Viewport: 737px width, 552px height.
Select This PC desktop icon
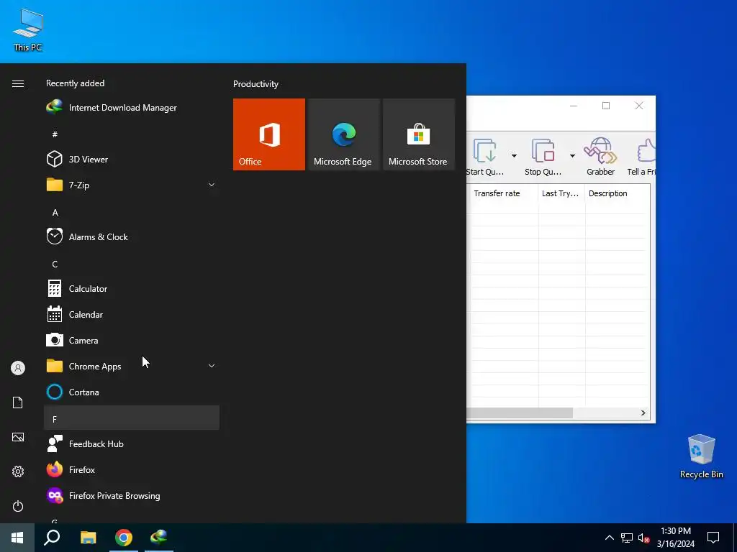tap(28, 29)
